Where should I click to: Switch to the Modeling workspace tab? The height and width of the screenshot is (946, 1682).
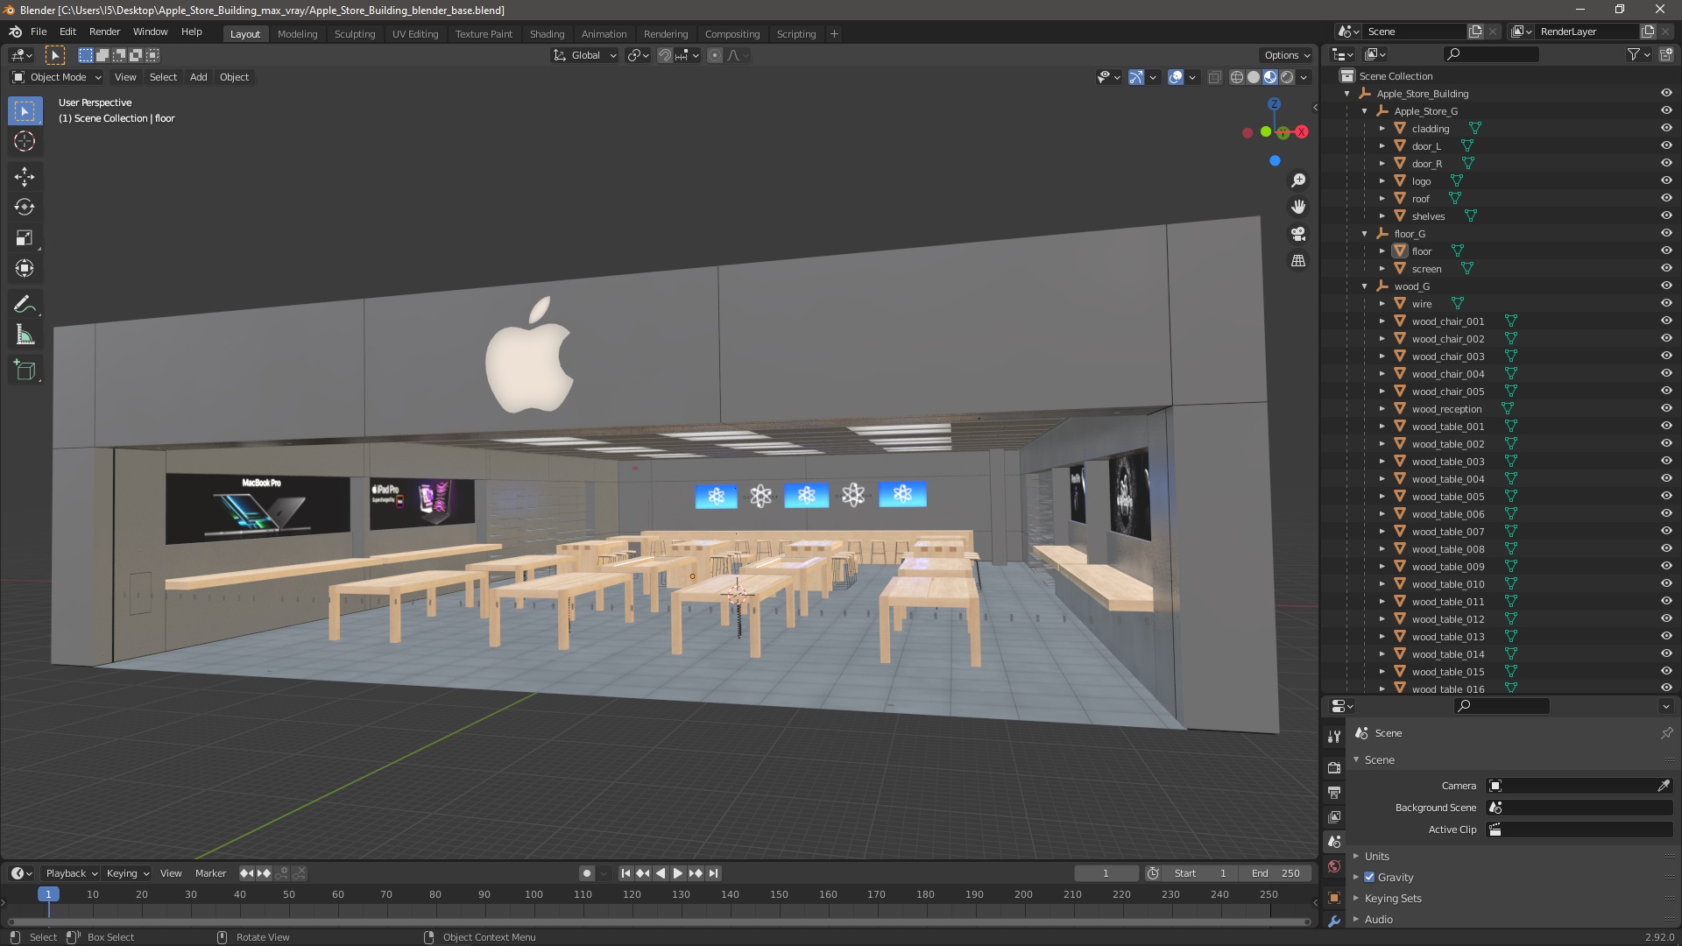(x=297, y=34)
